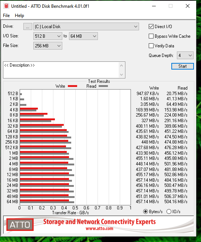
Task: Open the Queue Depth dropdown
Action: click(x=185, y=56)
